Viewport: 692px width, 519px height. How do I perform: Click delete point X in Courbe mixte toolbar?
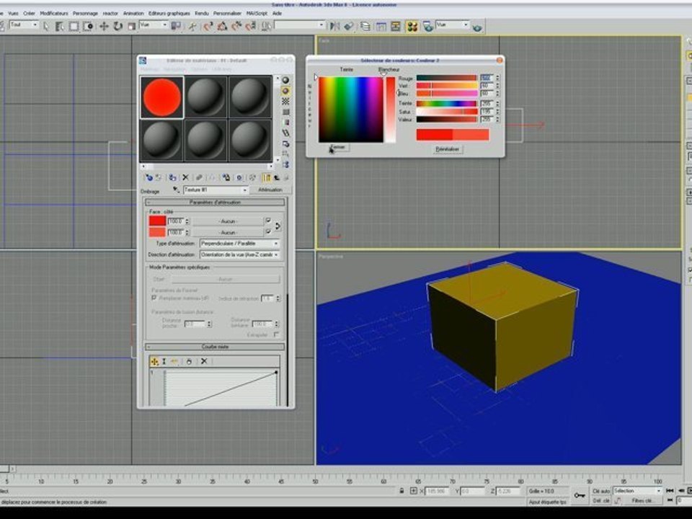(204, 361)
